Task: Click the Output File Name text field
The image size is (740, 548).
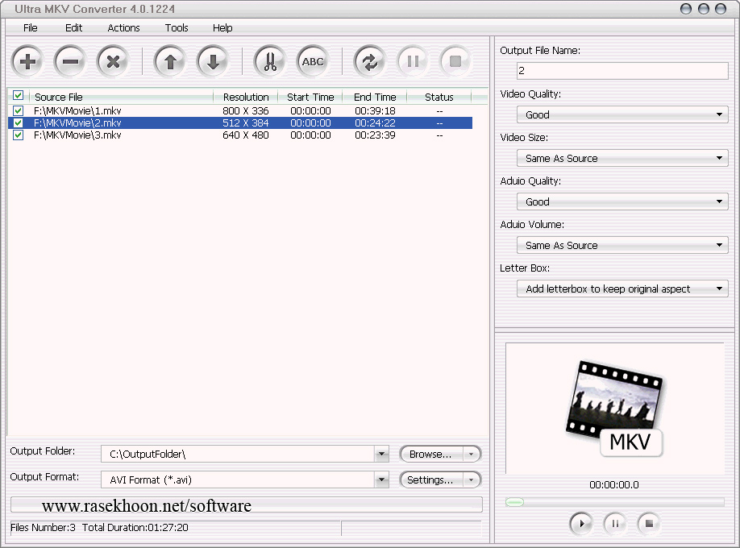Action: 622,71
